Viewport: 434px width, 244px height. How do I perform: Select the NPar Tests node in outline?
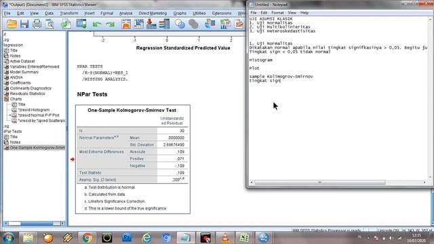click(13, 131)
